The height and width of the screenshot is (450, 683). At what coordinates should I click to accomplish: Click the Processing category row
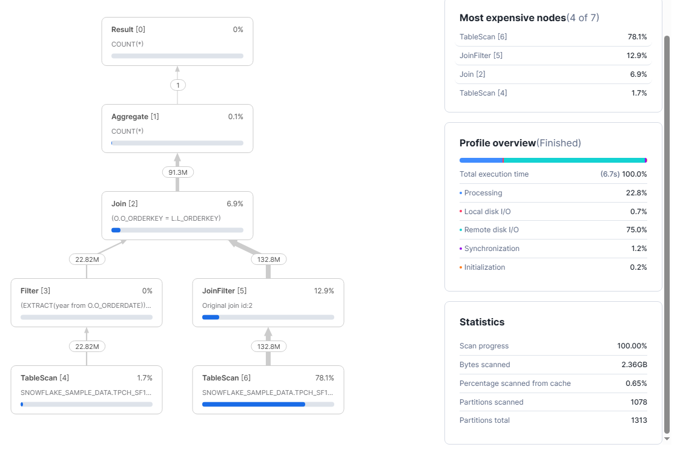553,192
